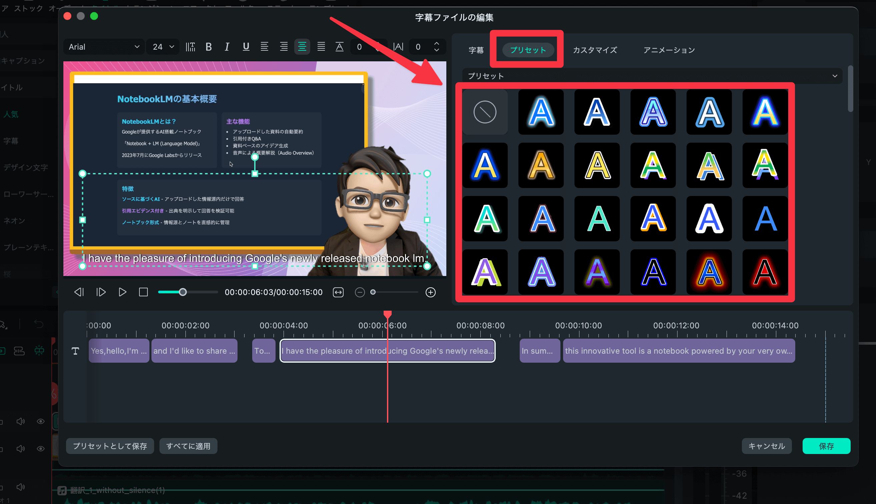
Task: Click the fit-timeline-to-width icon
Action: (338, 292)
